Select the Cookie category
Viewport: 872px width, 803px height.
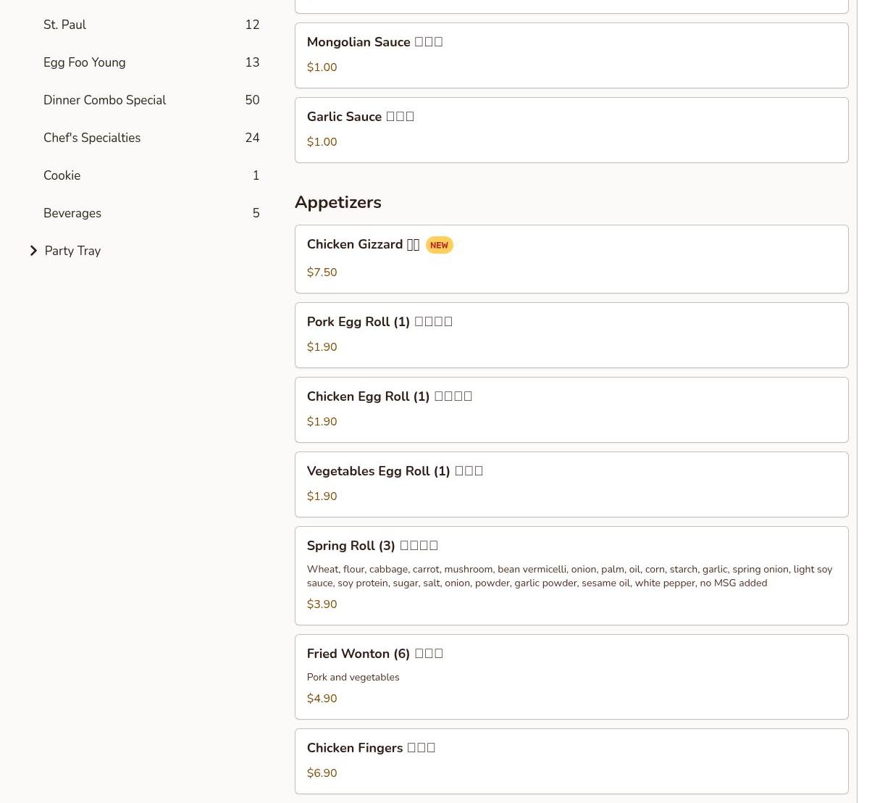pos(62,175)
